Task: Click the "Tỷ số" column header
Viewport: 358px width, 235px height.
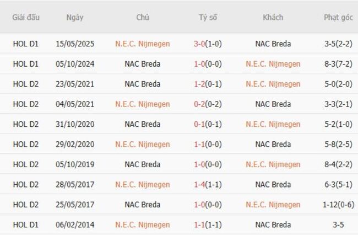Action: pos(208,17)
